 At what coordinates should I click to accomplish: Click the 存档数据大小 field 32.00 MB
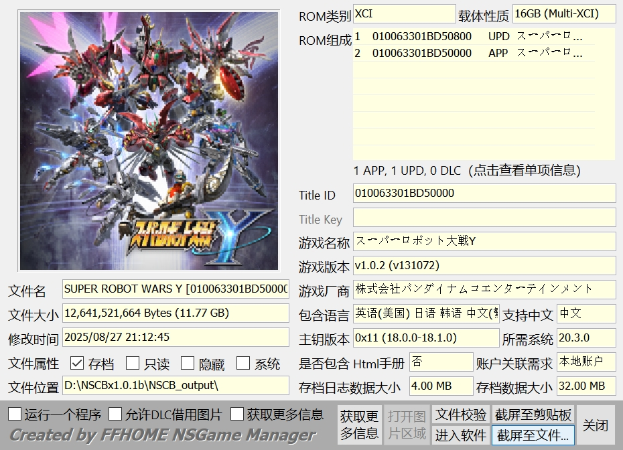pos(586,386)
